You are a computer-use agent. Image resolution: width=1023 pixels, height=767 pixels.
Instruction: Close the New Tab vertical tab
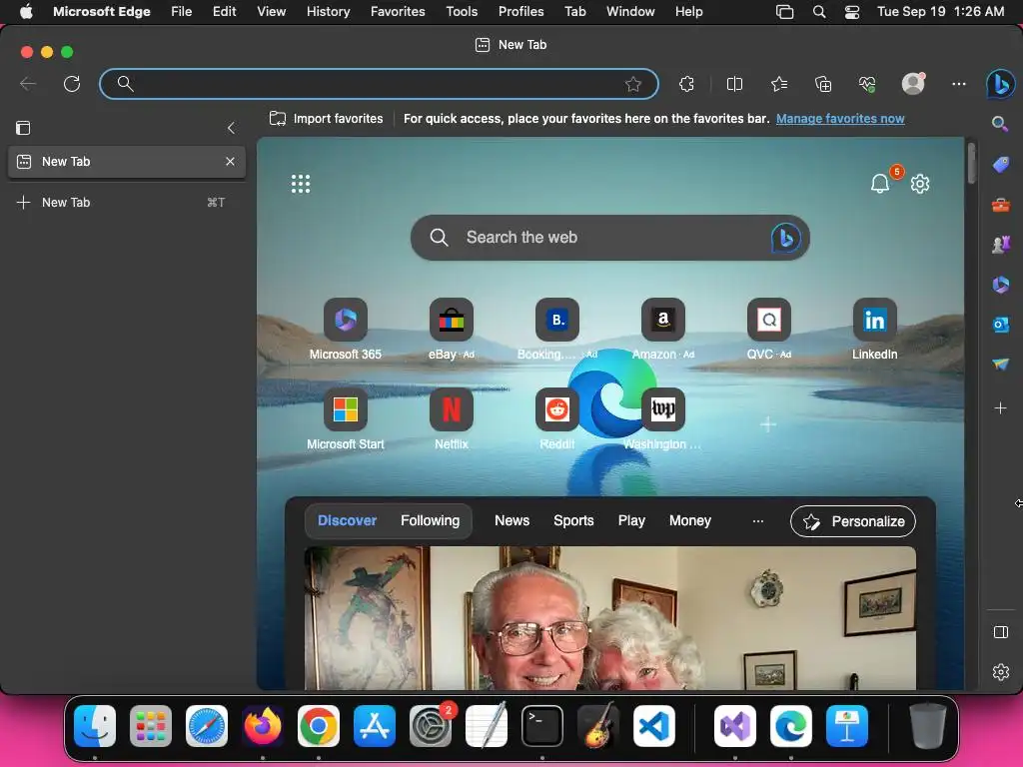(230, 161)
